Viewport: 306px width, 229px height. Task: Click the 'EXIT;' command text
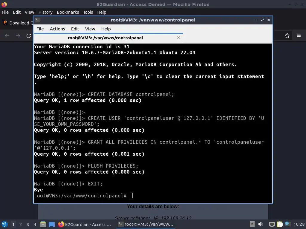tap(95, 184)
